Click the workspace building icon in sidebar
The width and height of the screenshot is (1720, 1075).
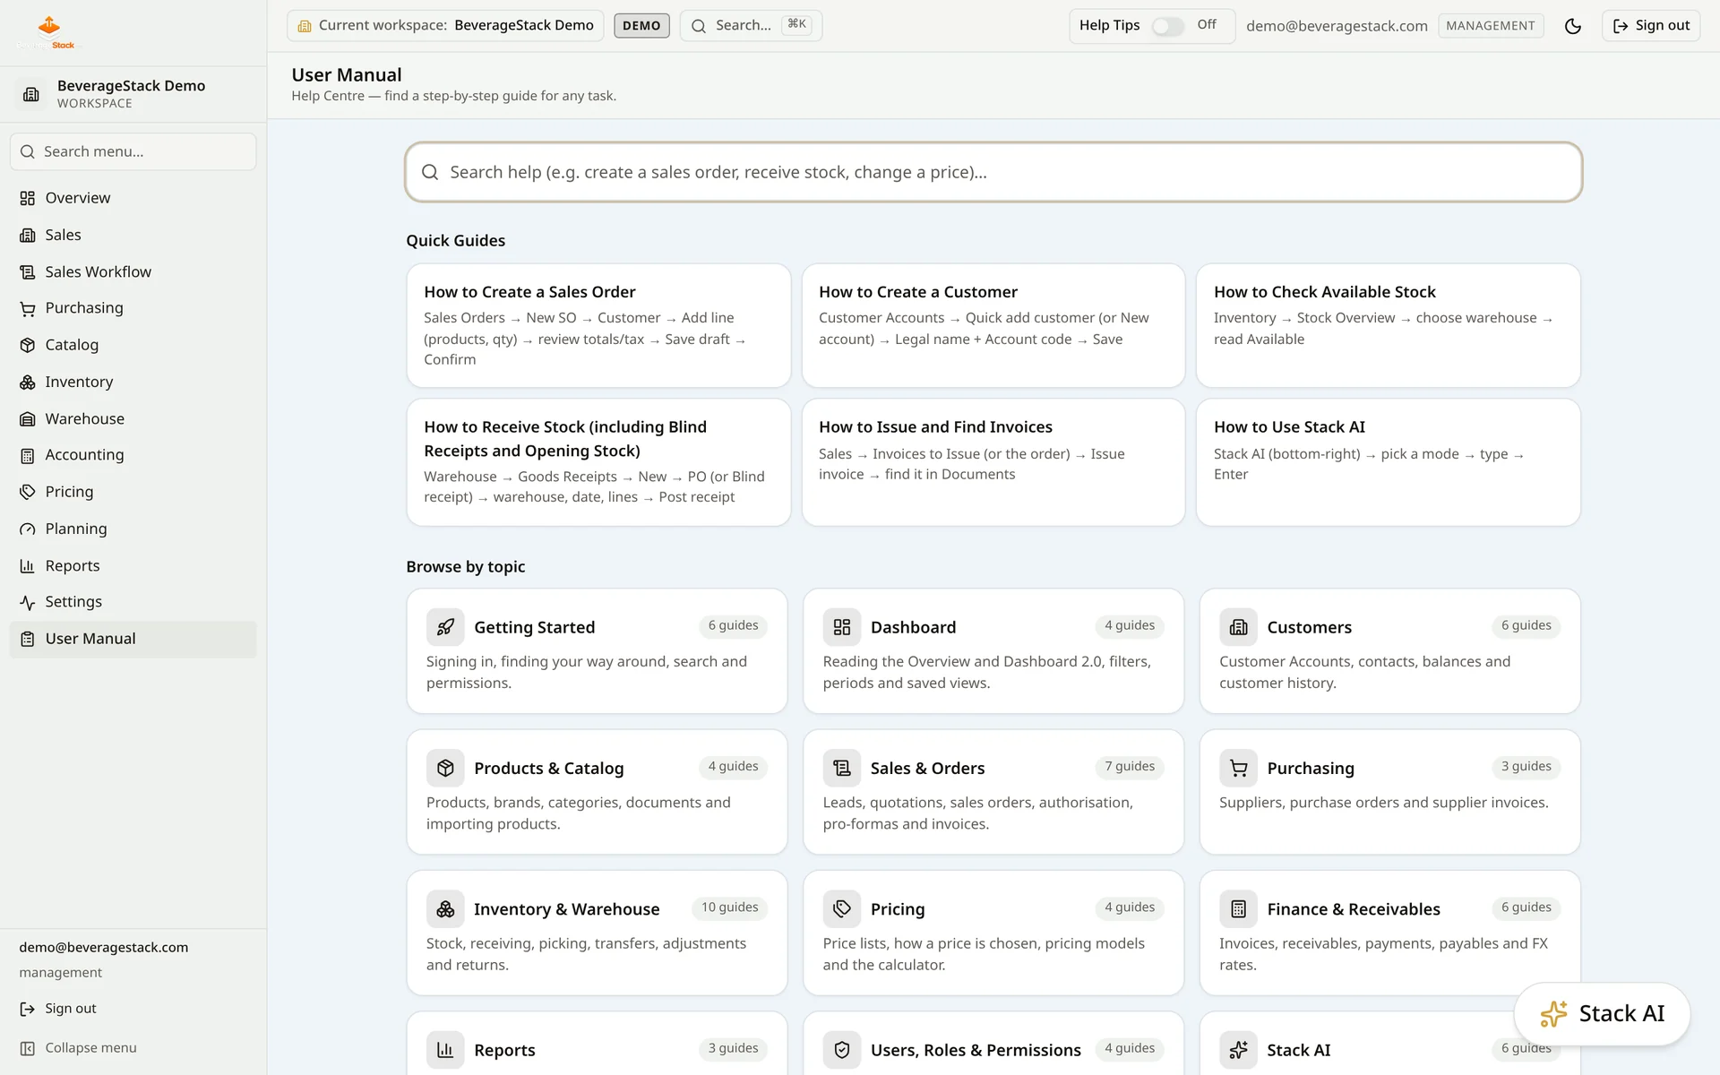31,94
